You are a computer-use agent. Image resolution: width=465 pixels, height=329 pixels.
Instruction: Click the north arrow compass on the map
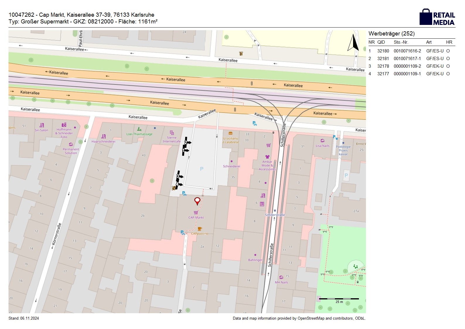point(353,43)
